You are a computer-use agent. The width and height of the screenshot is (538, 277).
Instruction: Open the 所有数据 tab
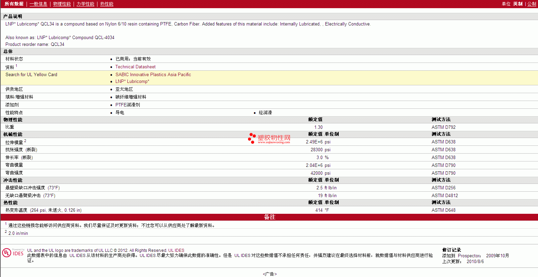point(14,4)
